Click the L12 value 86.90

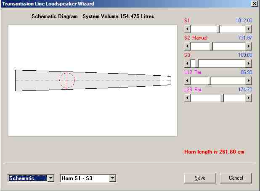tap(247, 72)
